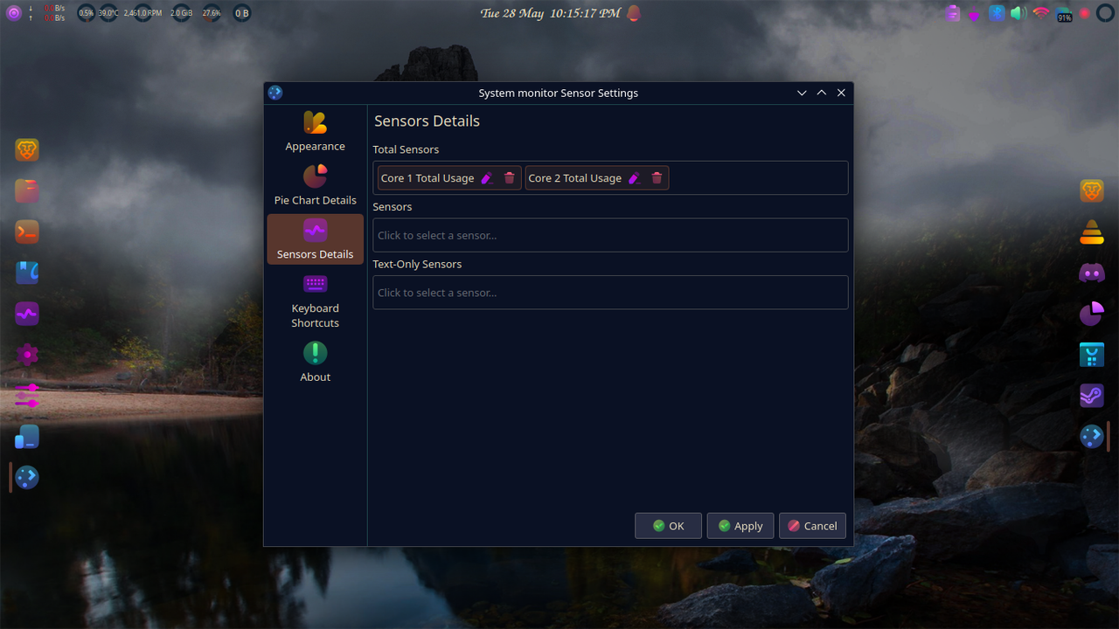The height and width of the screenshot is (629, 1119).
Task: Open the purple pie chart app
Action: (1092, 314)
